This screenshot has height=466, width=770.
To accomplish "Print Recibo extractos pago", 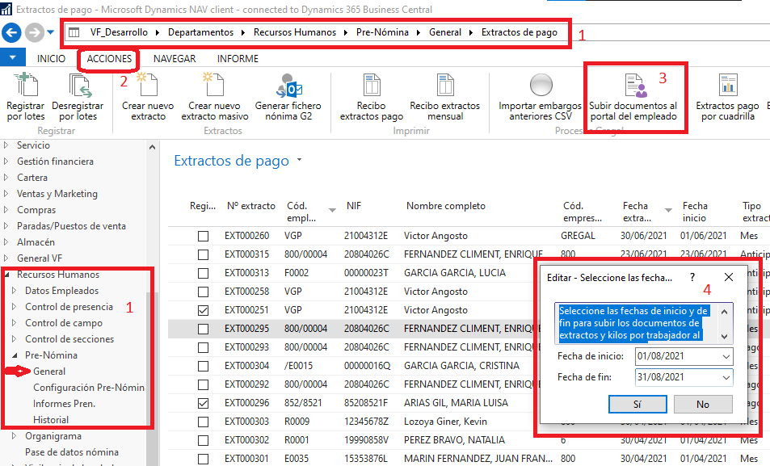I will tap(371, 86).
